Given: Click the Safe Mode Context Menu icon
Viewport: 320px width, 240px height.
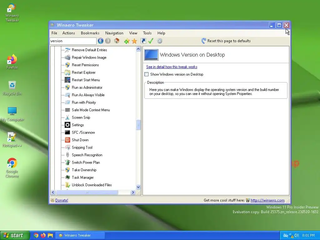Looking at the screenshot, I should pos(67,110).
